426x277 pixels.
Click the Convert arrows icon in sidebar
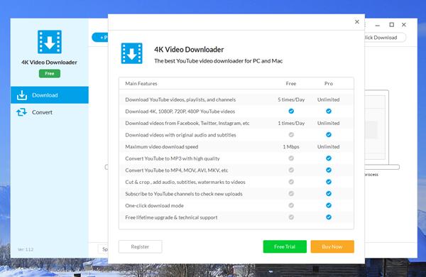tap(22, 112)
